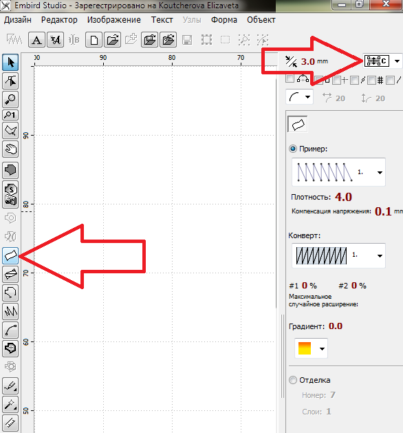
Task: Select the arrow selection tool
Action: [x=10, y=63]
